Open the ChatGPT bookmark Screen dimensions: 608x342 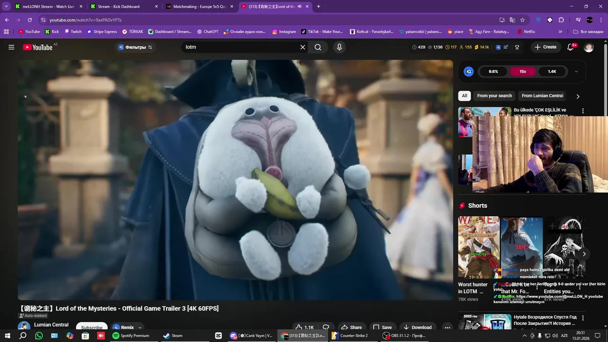click(207, 32)
